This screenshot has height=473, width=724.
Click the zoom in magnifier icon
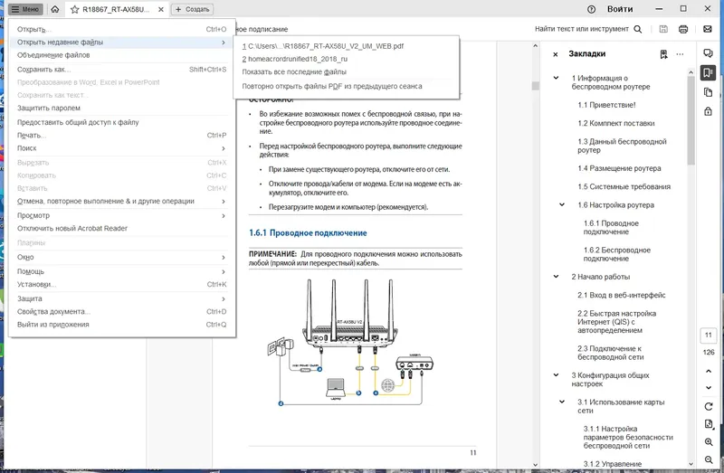tap(709, 442)
